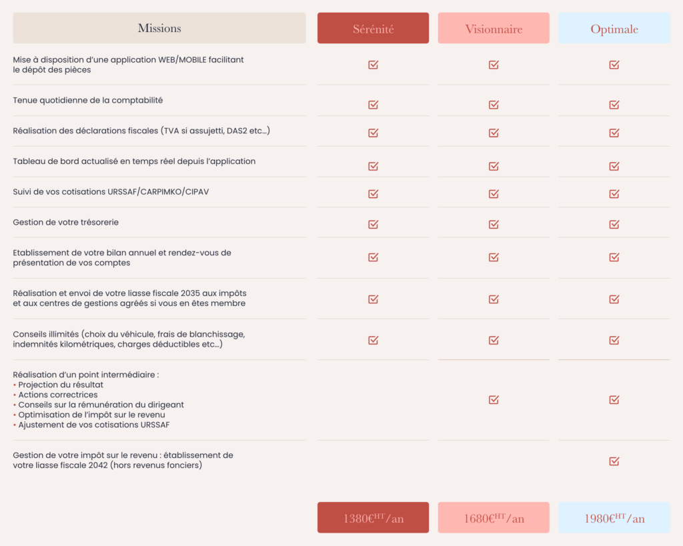The image size is (683, 546).
Task: Click Sérénité check for WEB/MOBILE application row
Action: 374,65
